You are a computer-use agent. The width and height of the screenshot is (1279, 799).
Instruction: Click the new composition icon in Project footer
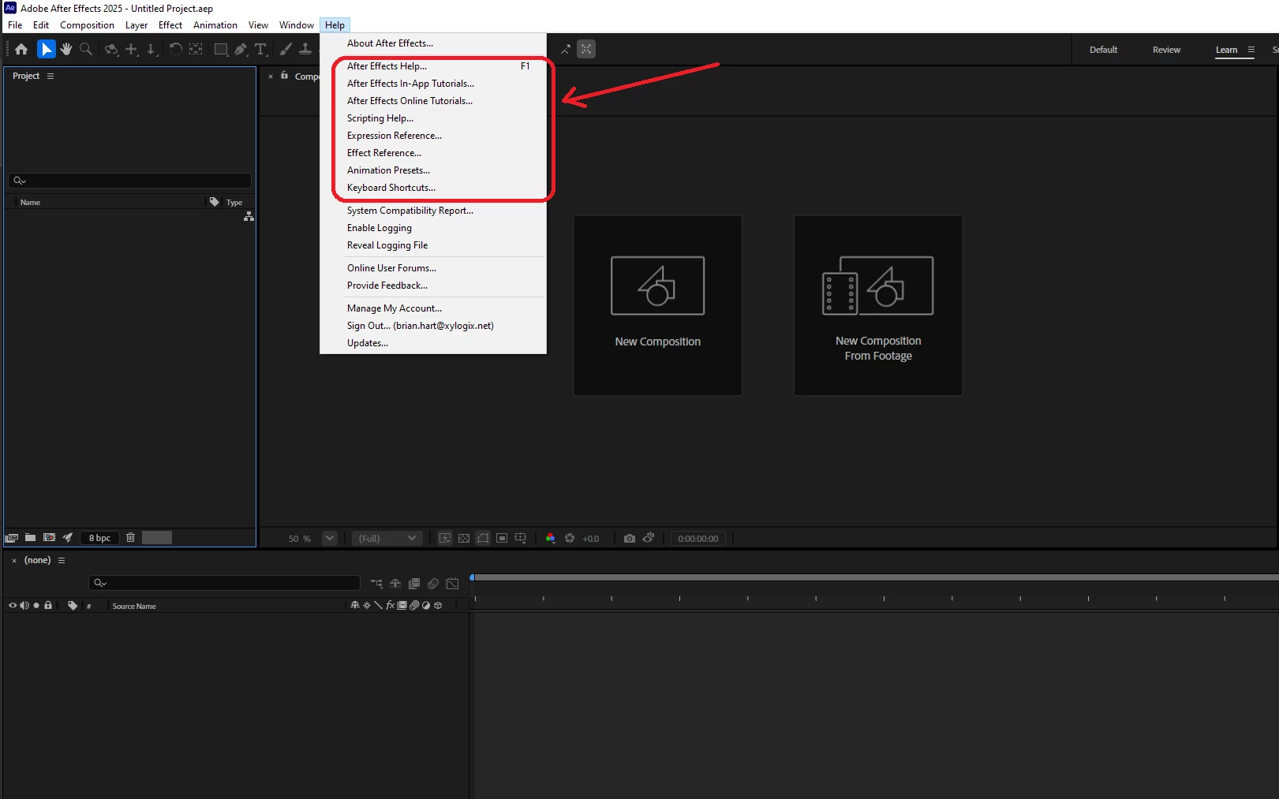[x=49, y=537]
